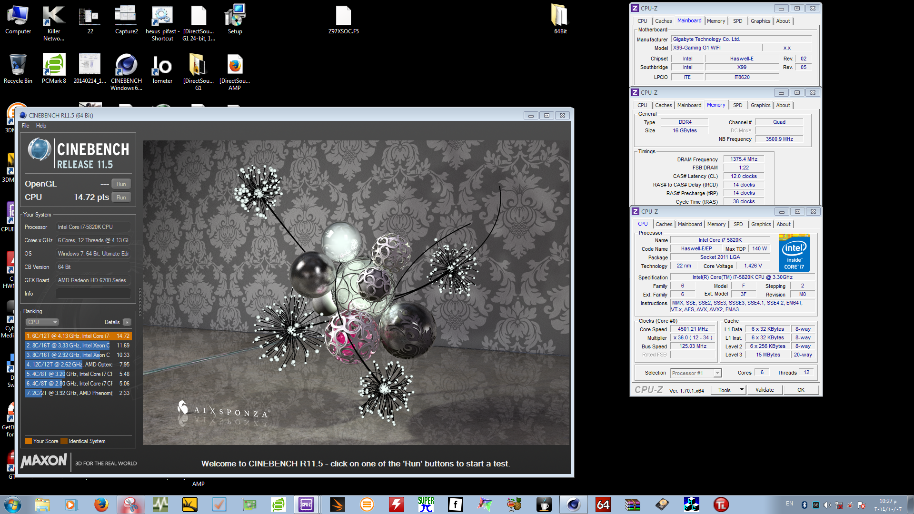914x514 pixels.
Task: Click the CPU-Z taskbar icon
Action: tap(306, 504)
